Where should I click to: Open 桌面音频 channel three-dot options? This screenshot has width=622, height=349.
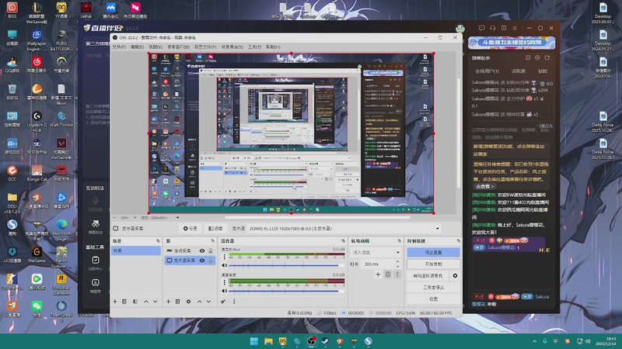click(x=224, y=282)
